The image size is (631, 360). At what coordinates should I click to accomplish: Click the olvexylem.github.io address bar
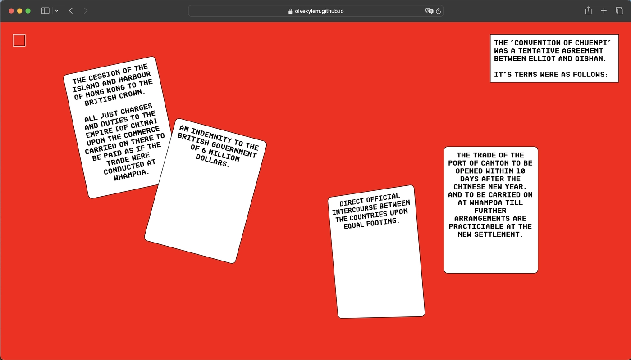pyautogui.click(x=315, y=11)
